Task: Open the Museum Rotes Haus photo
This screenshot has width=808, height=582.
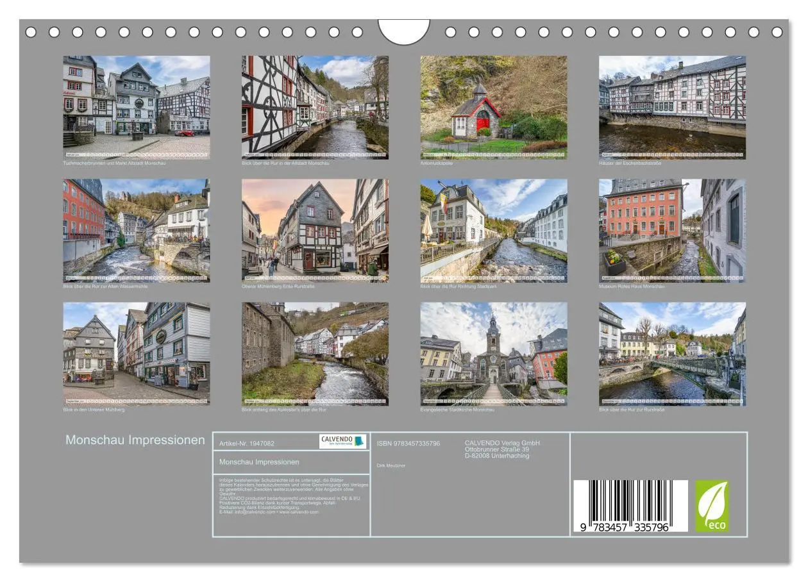Action: click(x=672, y=231)
